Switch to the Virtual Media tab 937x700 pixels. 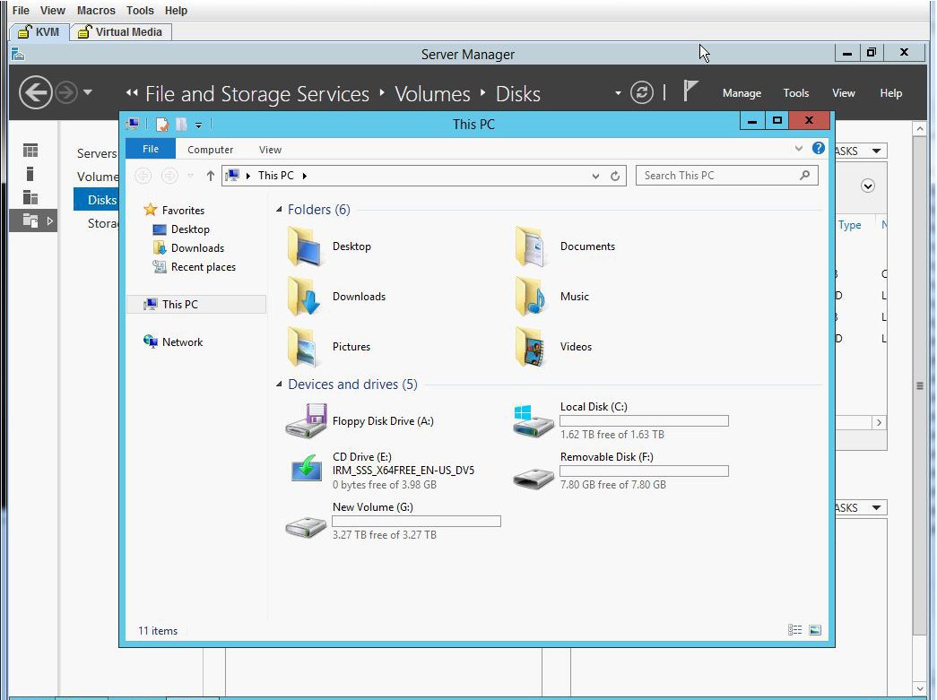coord(121,31)
